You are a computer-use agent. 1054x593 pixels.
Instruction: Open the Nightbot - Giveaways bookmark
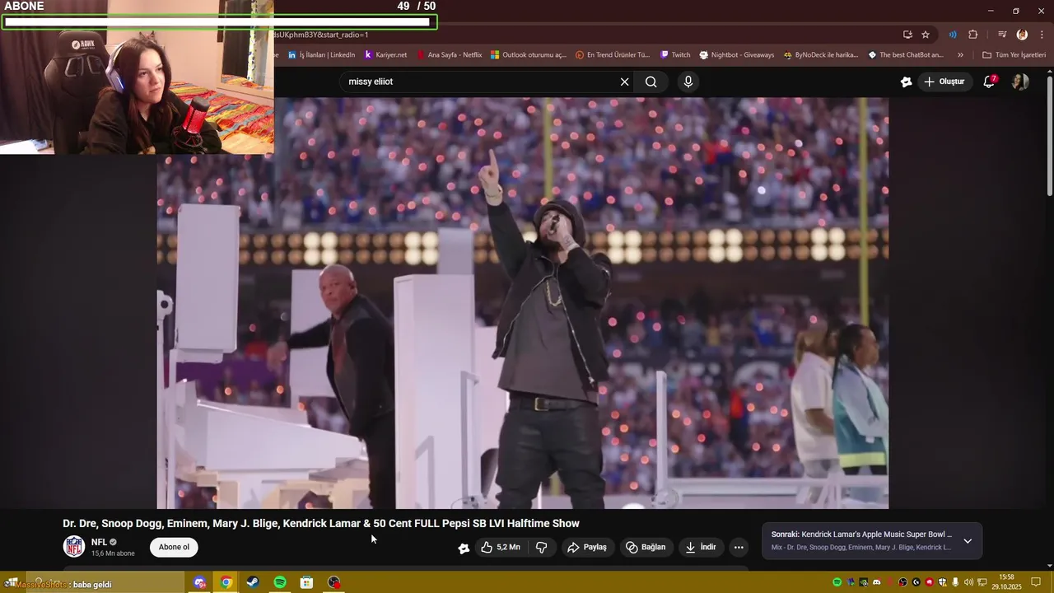point(737,55)
